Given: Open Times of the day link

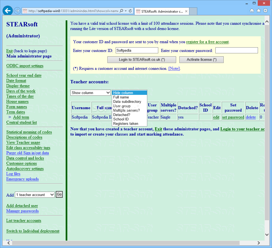Looking at the screenshot, I should 20,96.
